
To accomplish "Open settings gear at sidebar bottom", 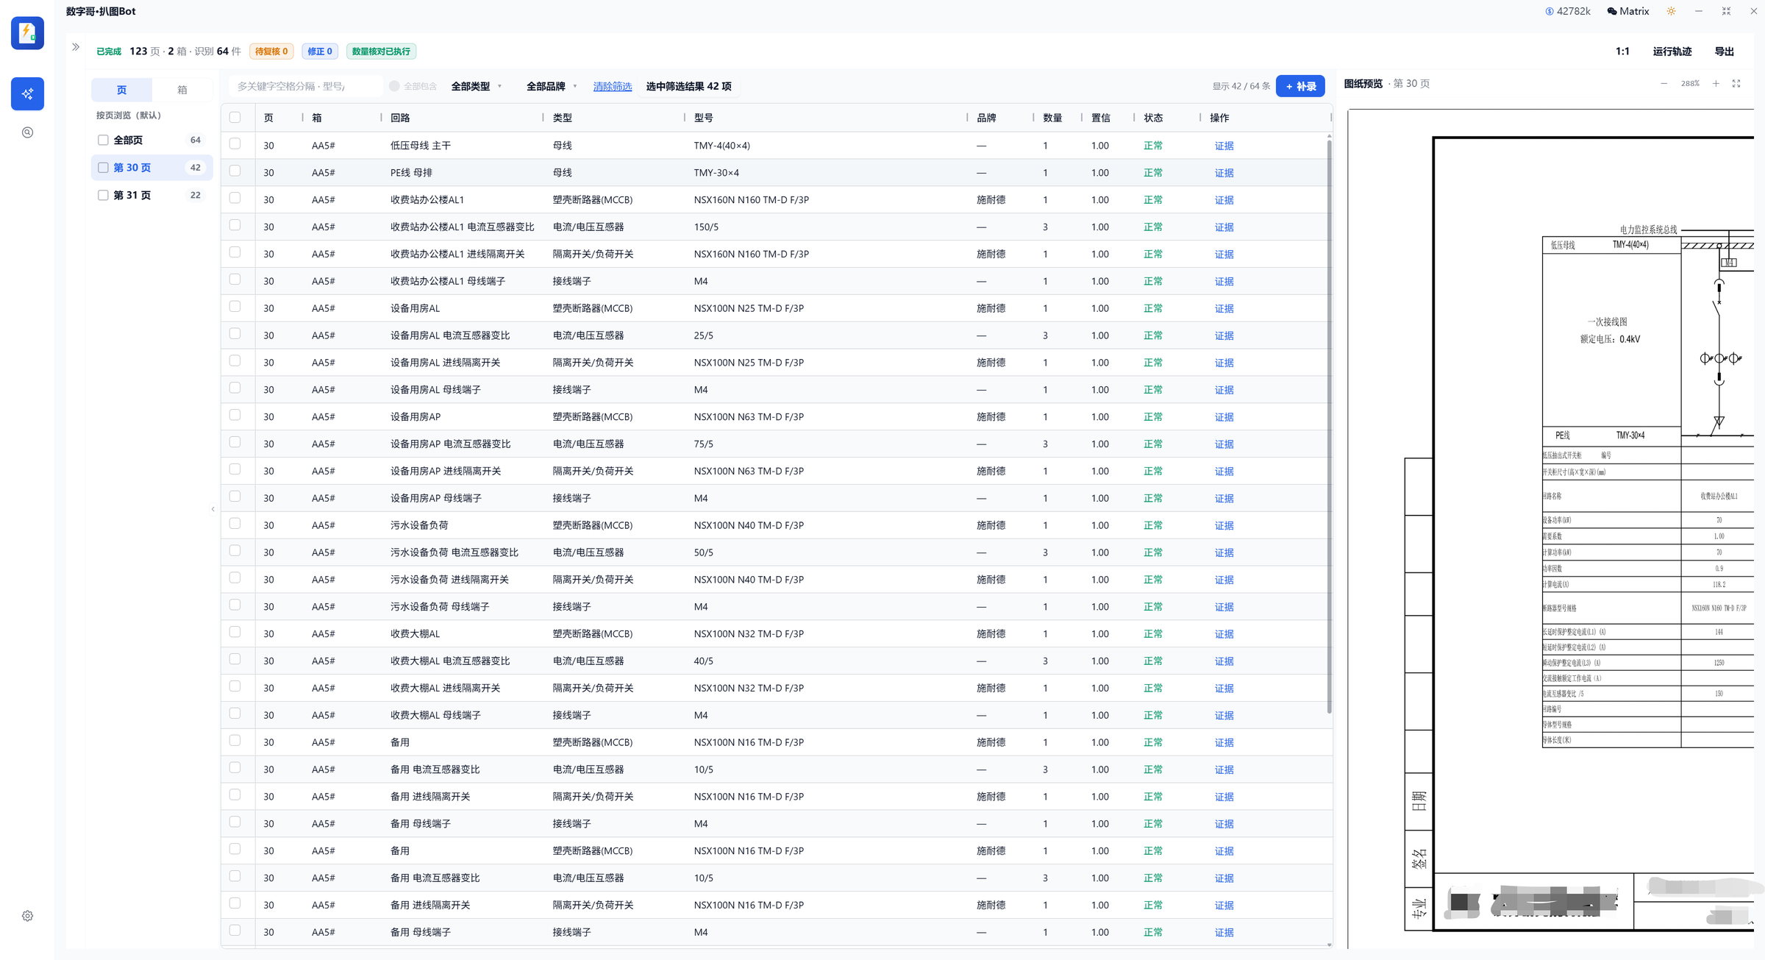I will pyautogui.click(x=27, y=916).
